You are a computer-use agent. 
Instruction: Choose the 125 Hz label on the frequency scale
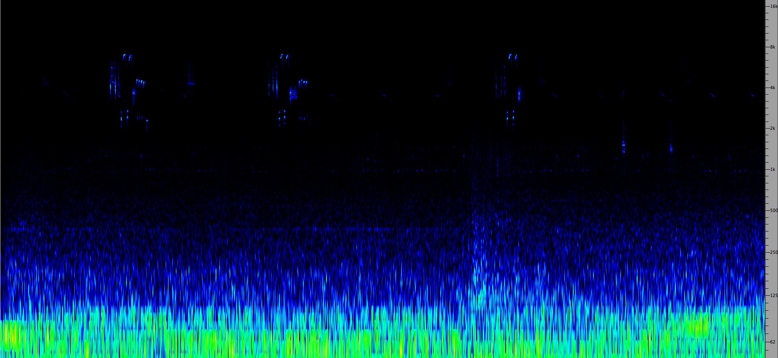[772, 295]
